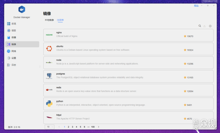220x133 pixels.
Task: Go to page 2
Action: point(68,127)
